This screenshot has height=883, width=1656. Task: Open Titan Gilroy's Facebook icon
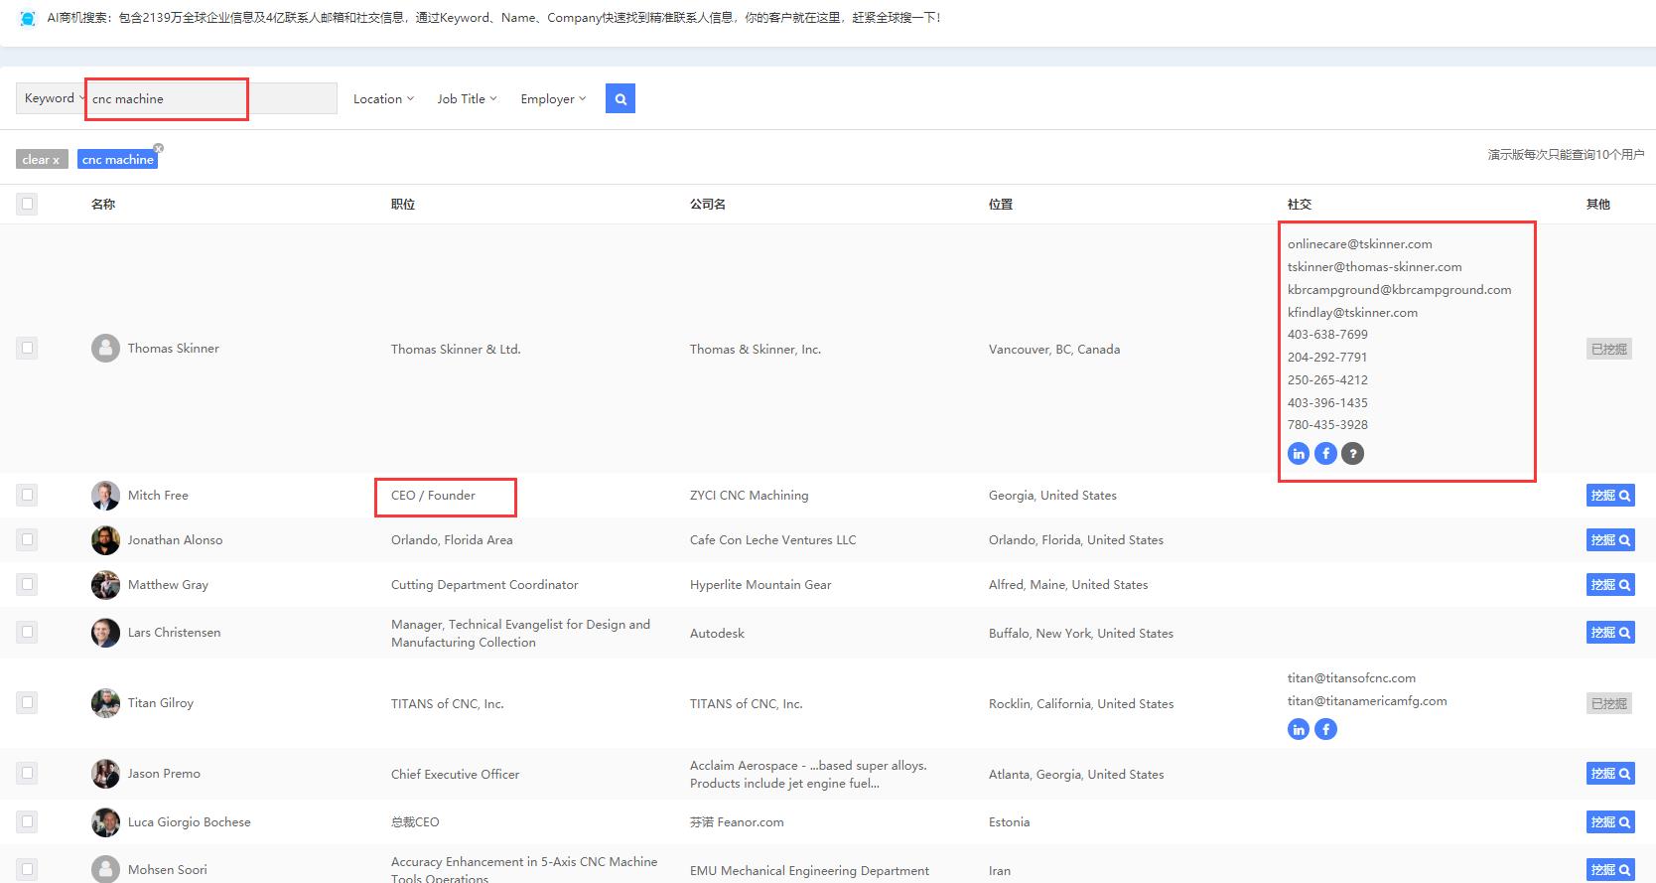[x=1325, y=729]
